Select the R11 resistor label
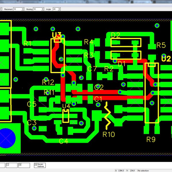 tap(49, 93)
